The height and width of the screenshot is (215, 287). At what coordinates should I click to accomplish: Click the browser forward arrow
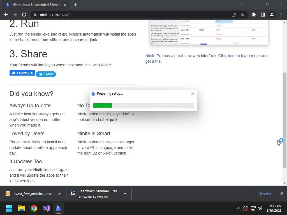tap(15, 15)
